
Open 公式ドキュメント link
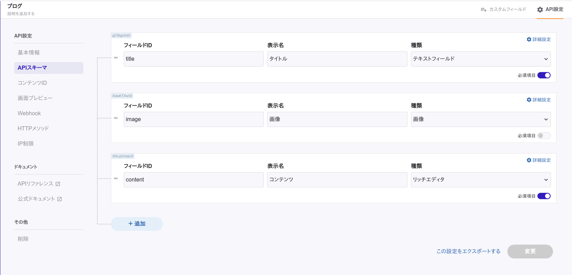[x=40, y=199]
